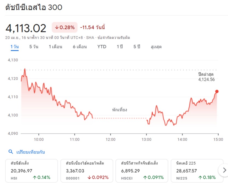
Task: Open the 1 เดือน chart range
Action: point(55,47)
